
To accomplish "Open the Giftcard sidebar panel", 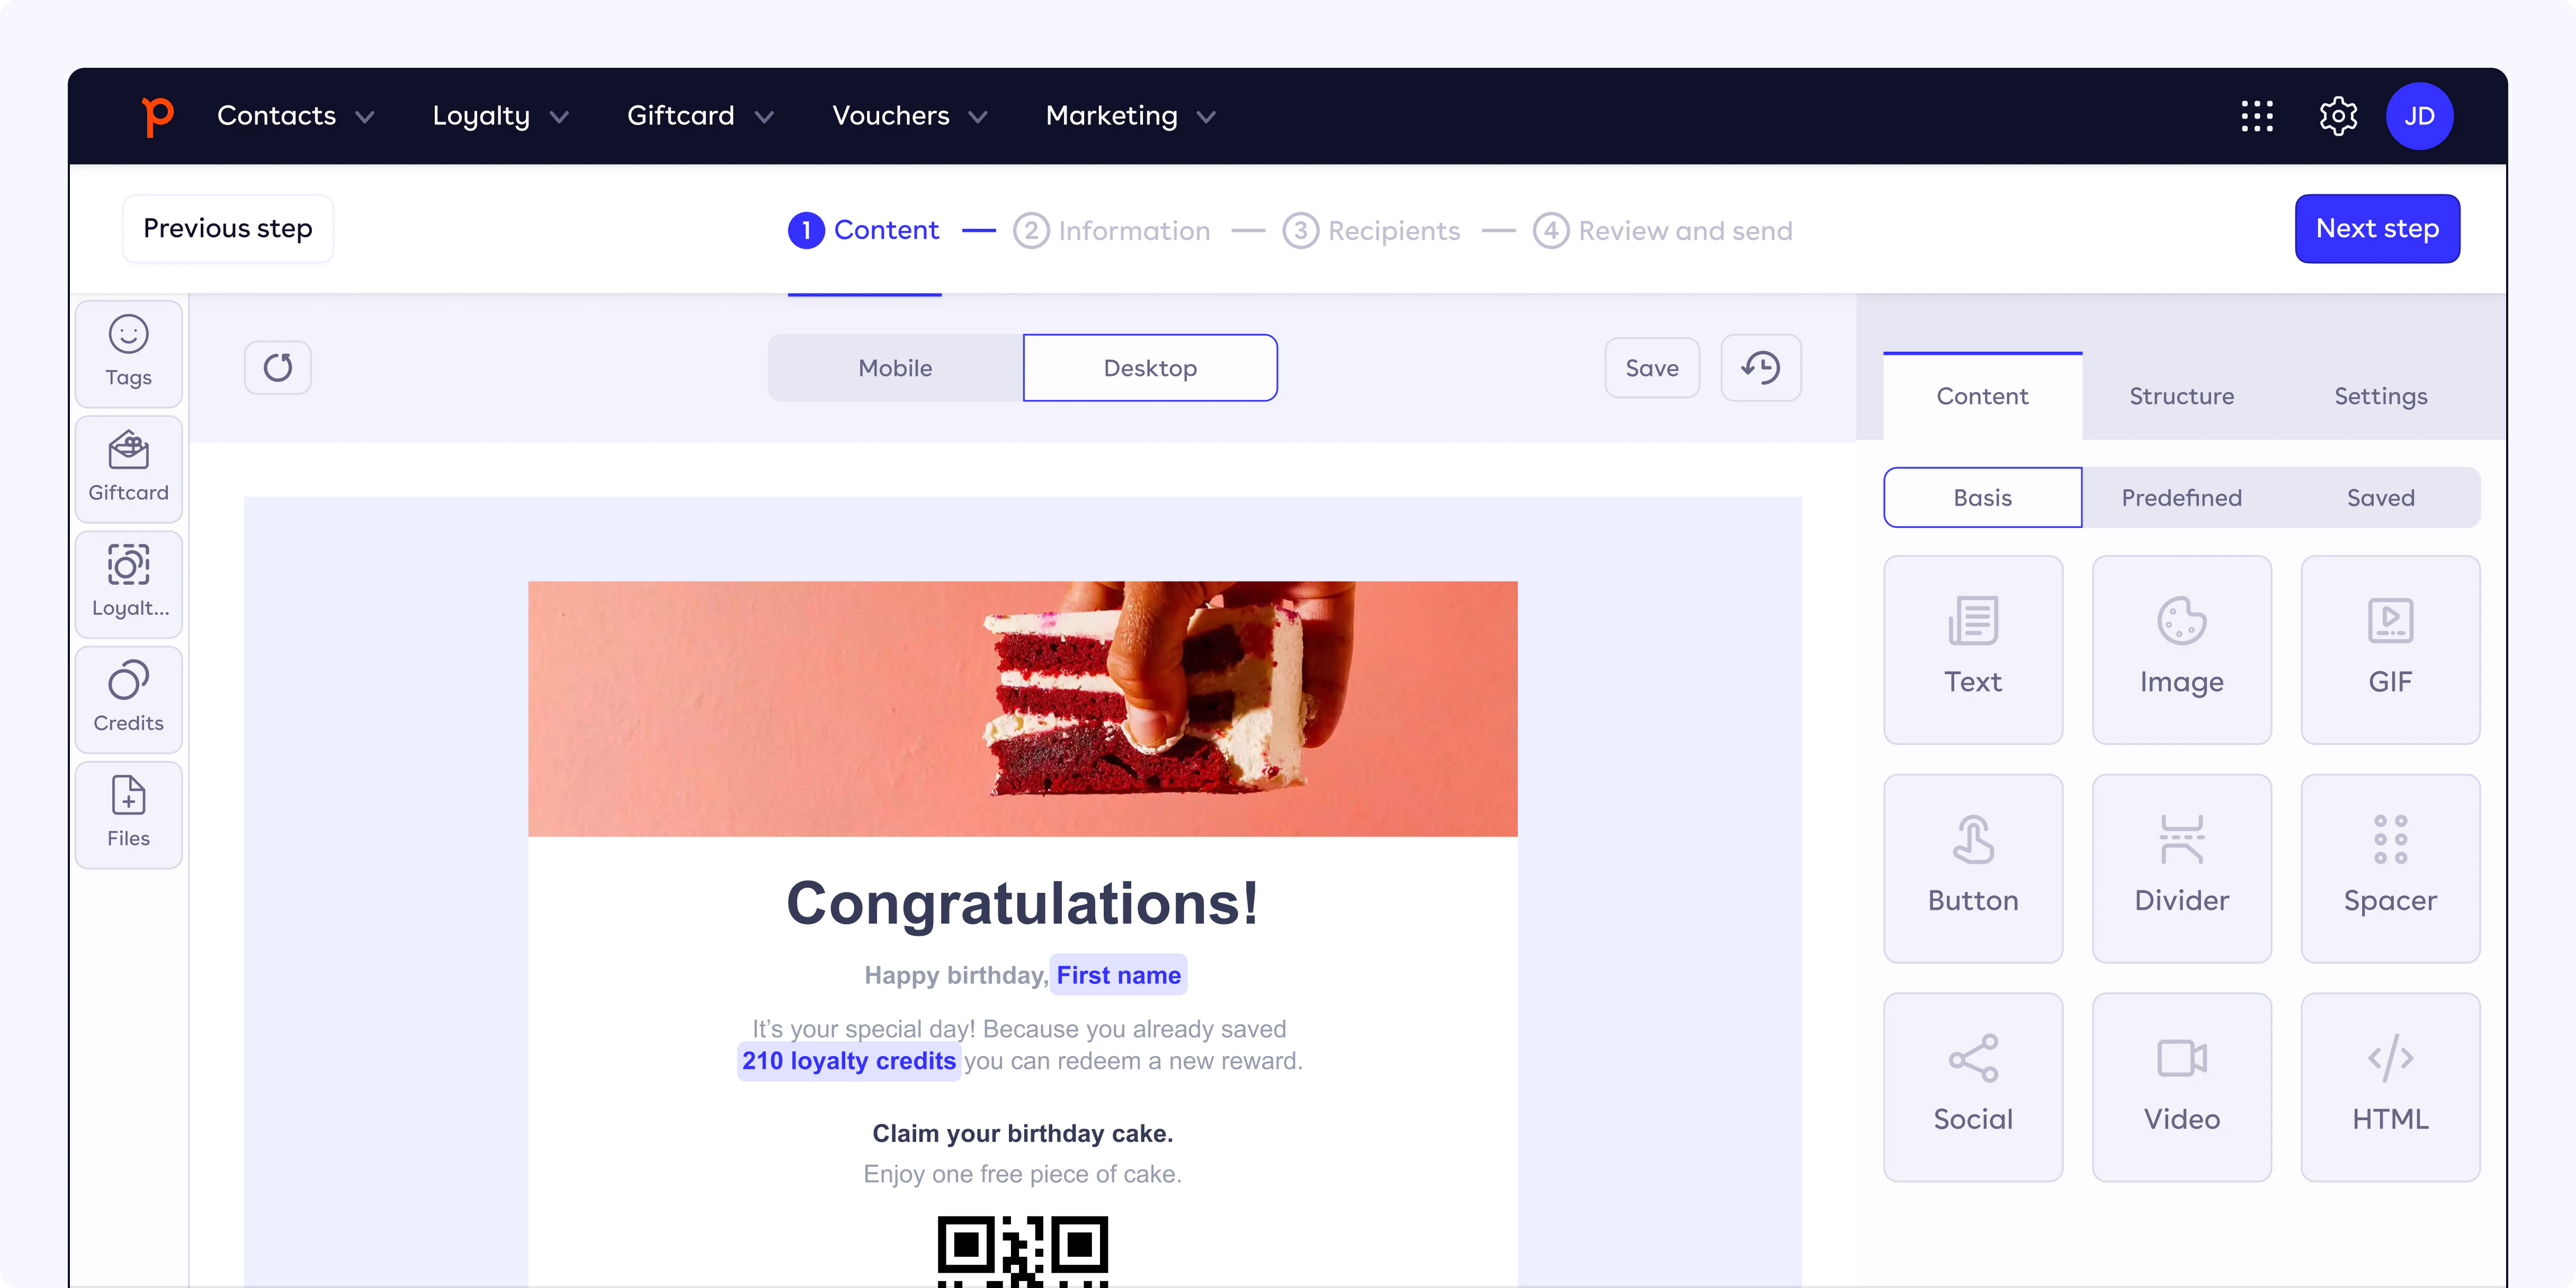I will pos(128,467).
